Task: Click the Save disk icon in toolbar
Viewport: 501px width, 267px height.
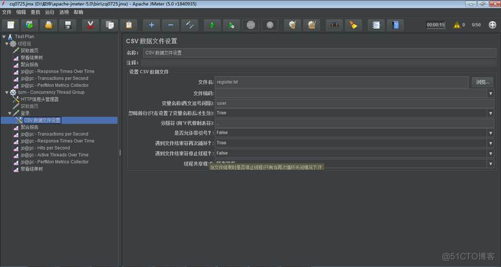Action: coord(68,25)
